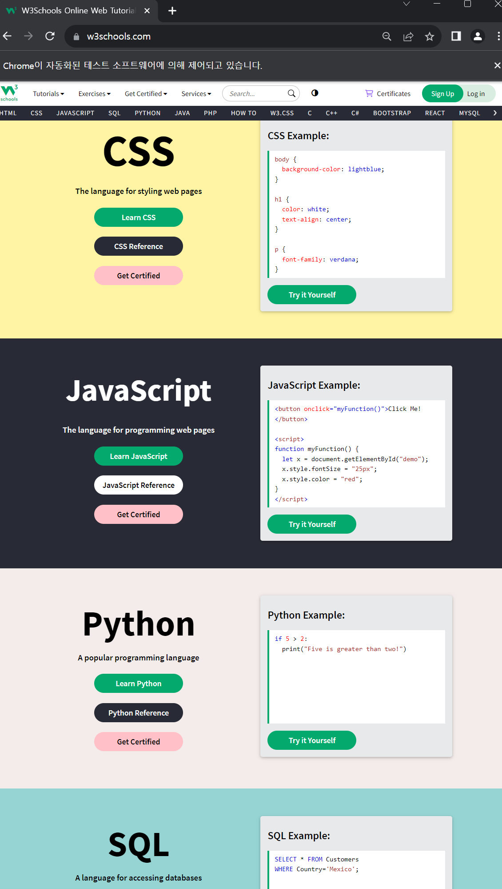Click Learn Python button

click(x=139, y=684)
